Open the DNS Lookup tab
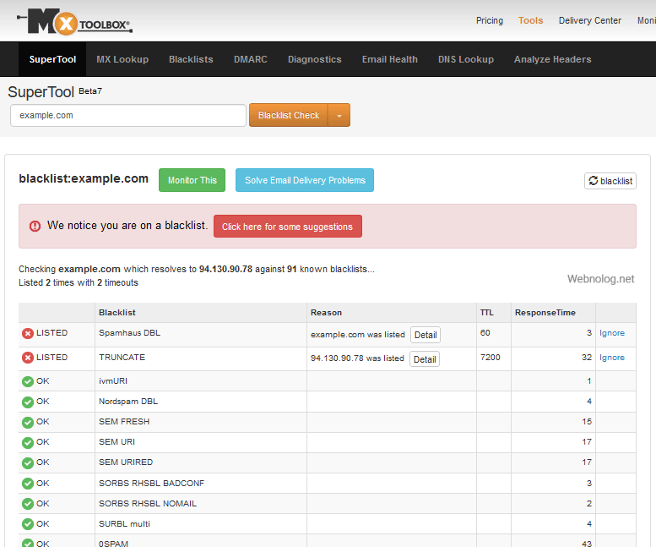 pos(466,59)
